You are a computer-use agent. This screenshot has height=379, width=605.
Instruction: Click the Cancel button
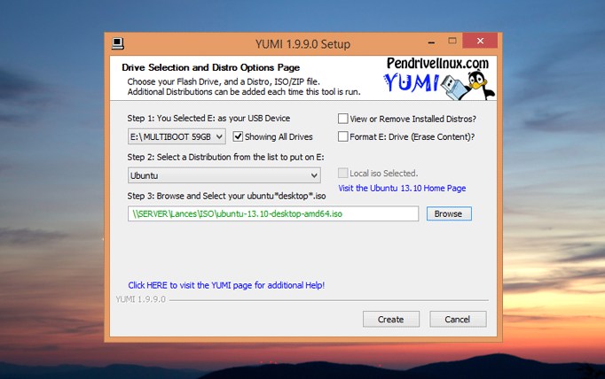(x=458, y=320)
